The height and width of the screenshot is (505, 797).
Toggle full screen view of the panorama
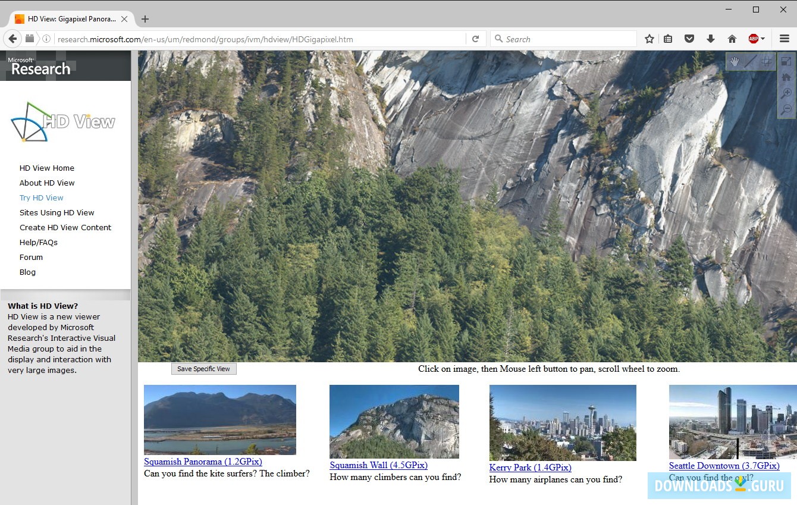pos(786,61)
